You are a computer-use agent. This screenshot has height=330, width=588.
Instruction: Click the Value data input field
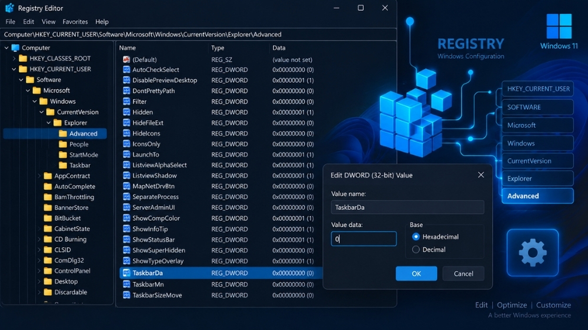[x=364, y=238]
